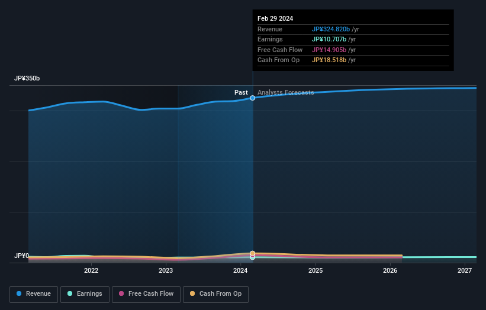486x310 pixels.
Task: Click the Earnings row label in the tooltip
Action: tap(270, 39)
